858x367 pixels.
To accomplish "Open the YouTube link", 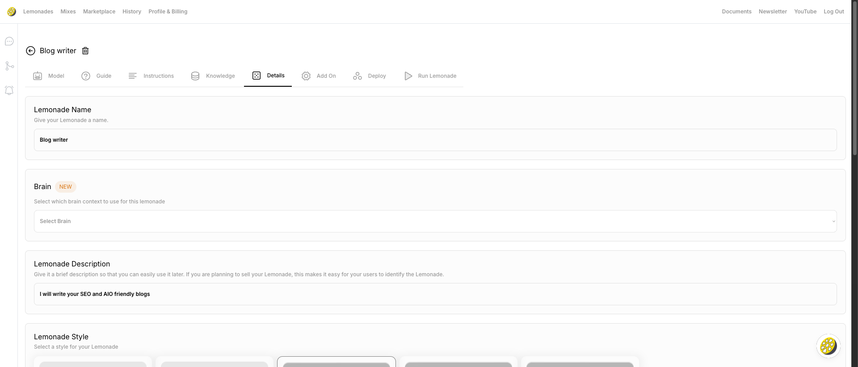I will pos(805,12).
